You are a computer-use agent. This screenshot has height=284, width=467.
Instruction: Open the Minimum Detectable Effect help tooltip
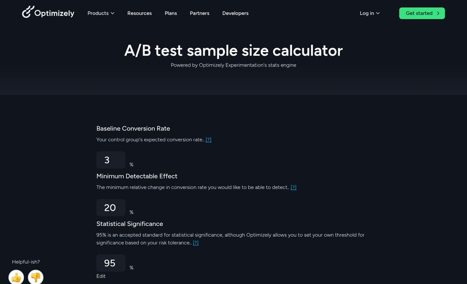[x=294, y=187]
